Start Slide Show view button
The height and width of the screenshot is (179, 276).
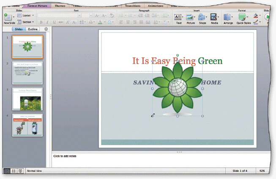(x=20, y=171)
